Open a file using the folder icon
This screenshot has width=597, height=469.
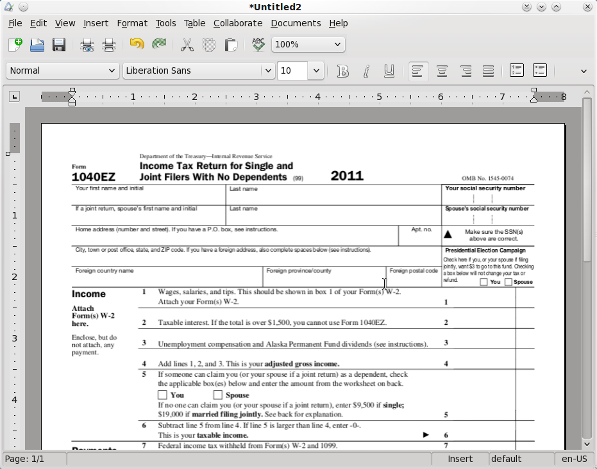(x=37, y=45)
